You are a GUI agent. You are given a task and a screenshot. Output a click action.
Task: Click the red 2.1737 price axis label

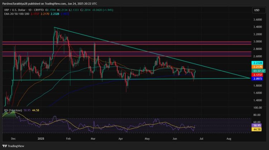click(x=258, y=75)
